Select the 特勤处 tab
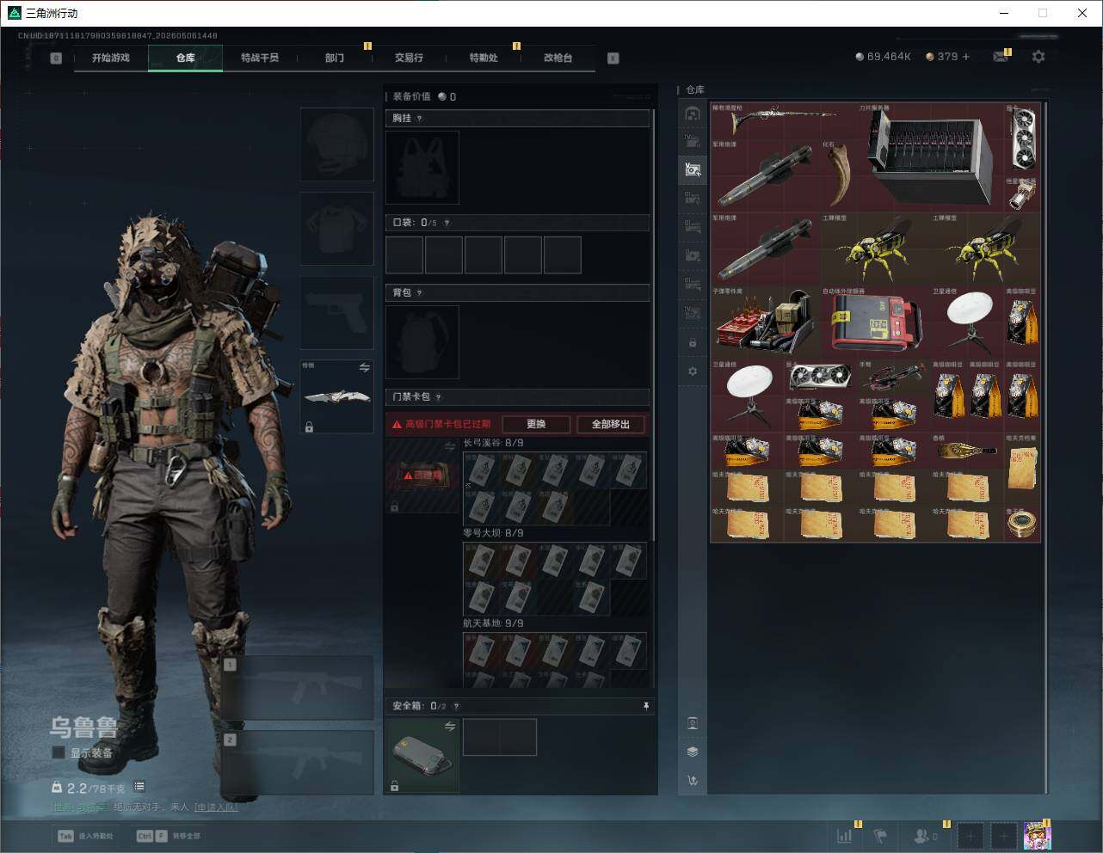The width and height of the screenshot is (1103, 853). point(484,58)
